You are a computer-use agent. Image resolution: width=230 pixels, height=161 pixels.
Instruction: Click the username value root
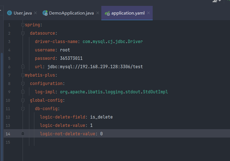coord(65,50)
